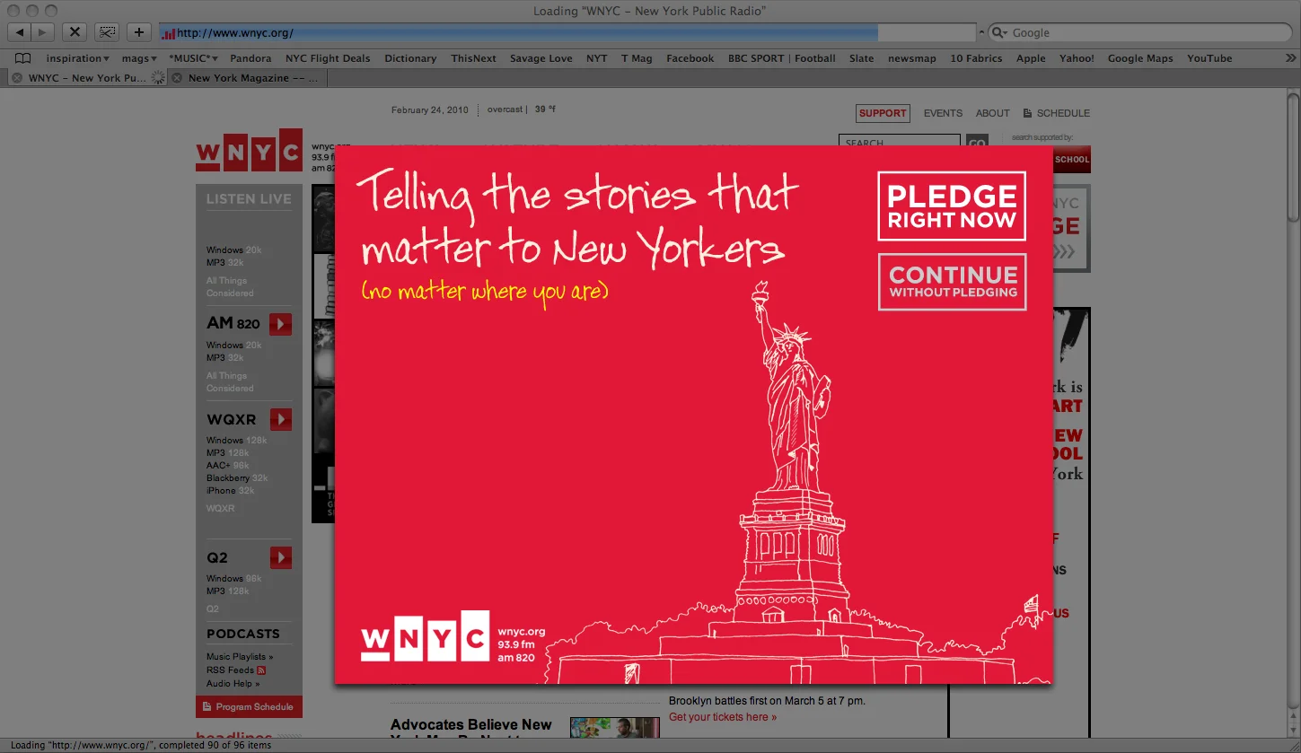Image resolution: width=1301 pixels, height=753 pixels.
Task: Click the WNYC logo in the page header
Action: pyautogui.click(x=249, y=150)
